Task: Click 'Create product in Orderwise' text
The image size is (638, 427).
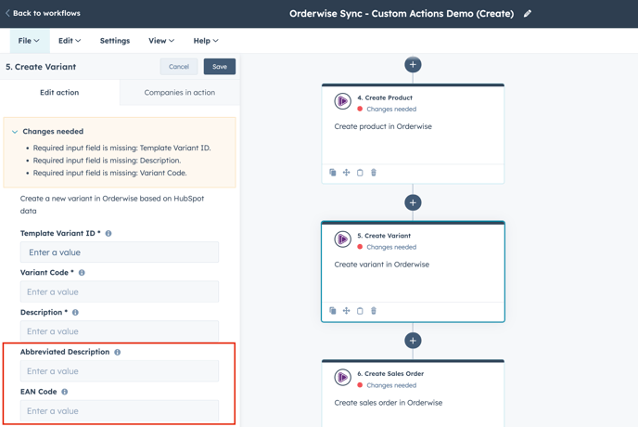Action: tap(383, 126)
